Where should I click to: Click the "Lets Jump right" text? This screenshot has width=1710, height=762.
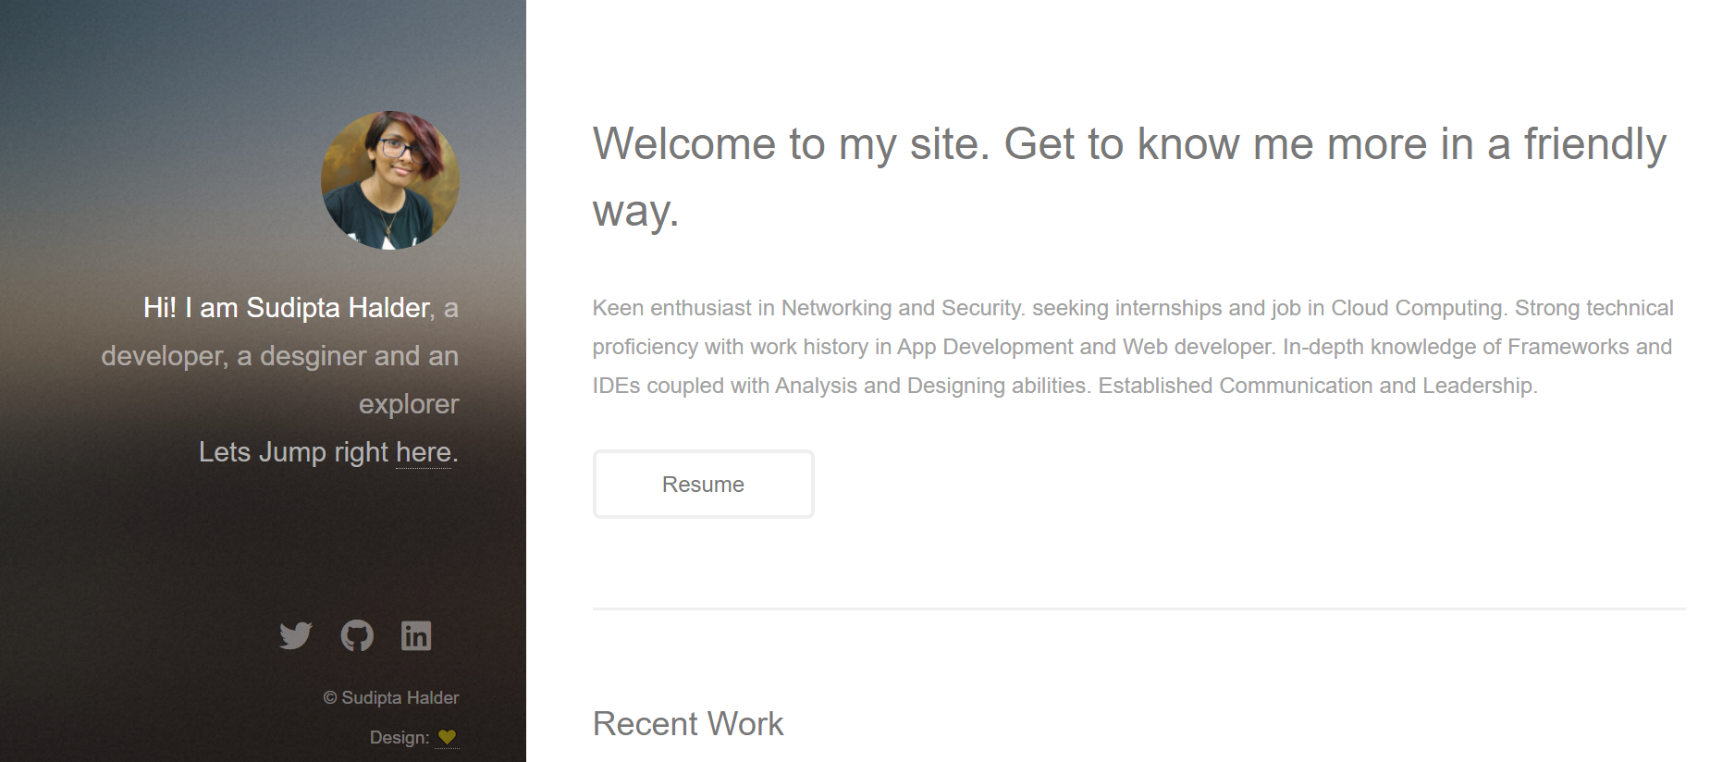coord(293,452)
